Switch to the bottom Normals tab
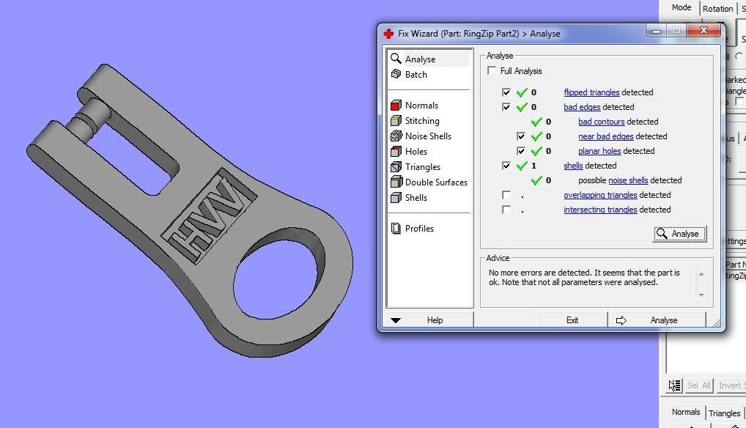The height and width of the screenshot is (428, 746). [686, 412]
